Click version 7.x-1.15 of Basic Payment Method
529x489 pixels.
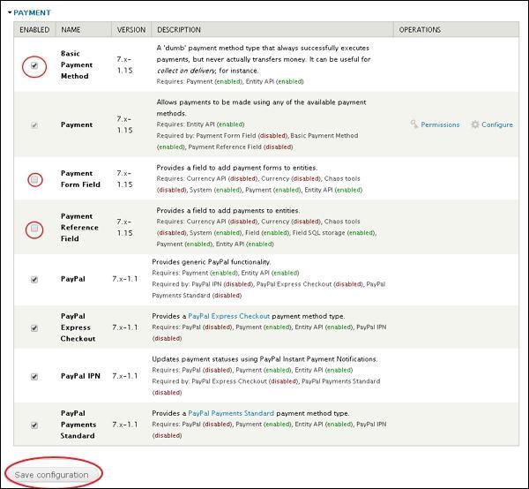(x=125, y=64)
